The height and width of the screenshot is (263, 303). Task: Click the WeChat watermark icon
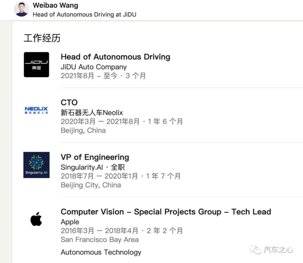point(255,250)
